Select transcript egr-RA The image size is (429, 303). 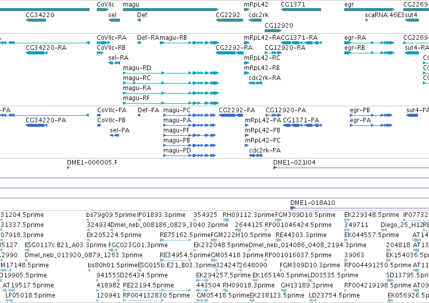355,37
